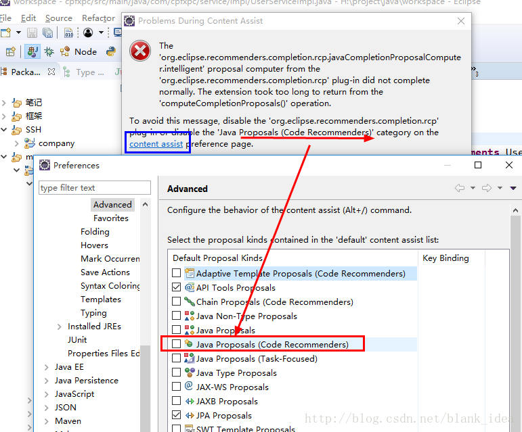Expand the 框架 project
Image resolution: width=522 pixels, height=432 pixels.
[4, 116]
